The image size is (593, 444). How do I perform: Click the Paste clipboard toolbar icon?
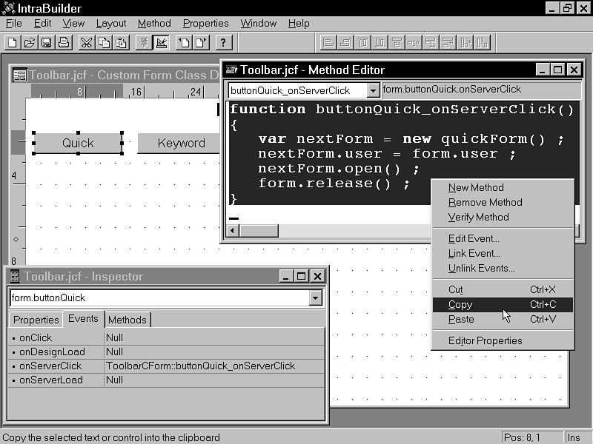click(121, 43)
